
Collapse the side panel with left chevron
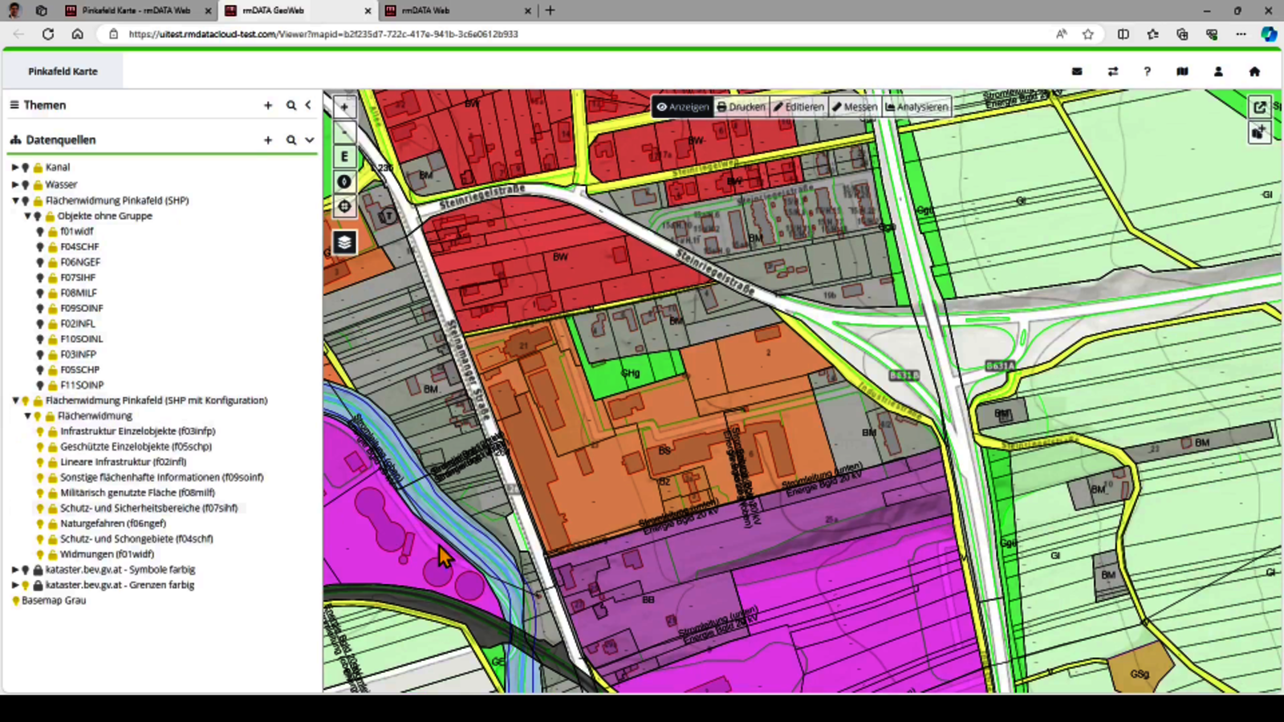308,105
